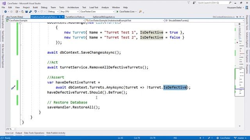Open the 170 % zoom level dropdown
Screen dimensions: 250x140
coord(11,129)
